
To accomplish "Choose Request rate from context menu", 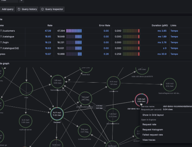I will click(x=149, y=124).
